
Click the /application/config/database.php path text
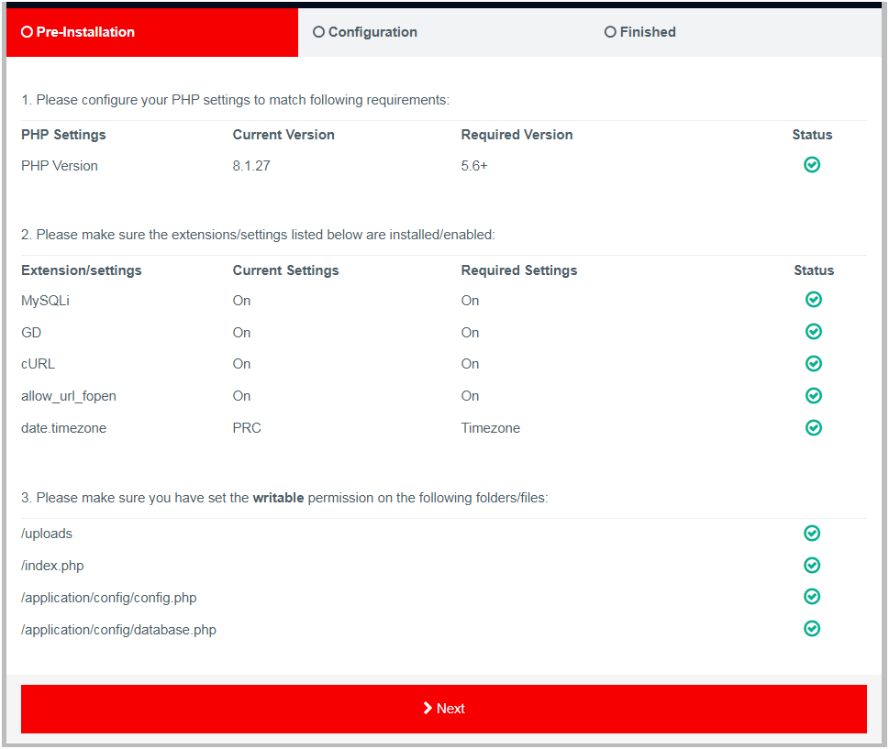coord(118,630)
